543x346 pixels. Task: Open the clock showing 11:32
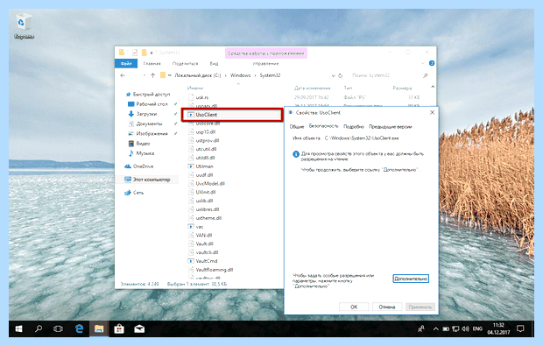[498, 328]
